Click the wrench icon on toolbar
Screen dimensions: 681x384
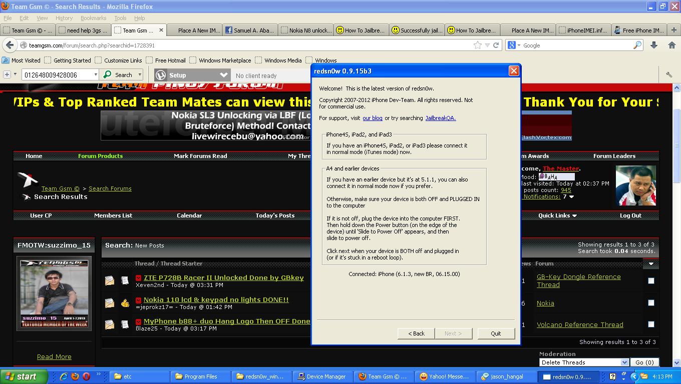pos(669,75)
